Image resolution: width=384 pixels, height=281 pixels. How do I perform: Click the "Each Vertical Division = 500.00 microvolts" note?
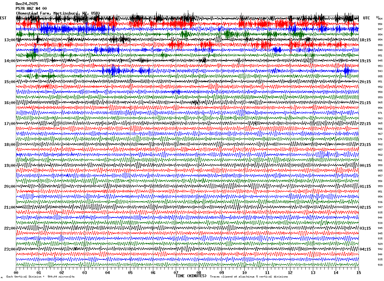click(40, 277)
